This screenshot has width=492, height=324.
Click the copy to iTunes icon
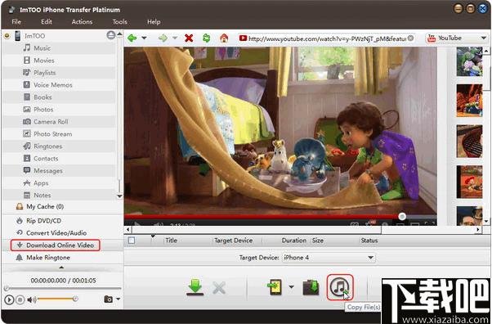(340, 287)
